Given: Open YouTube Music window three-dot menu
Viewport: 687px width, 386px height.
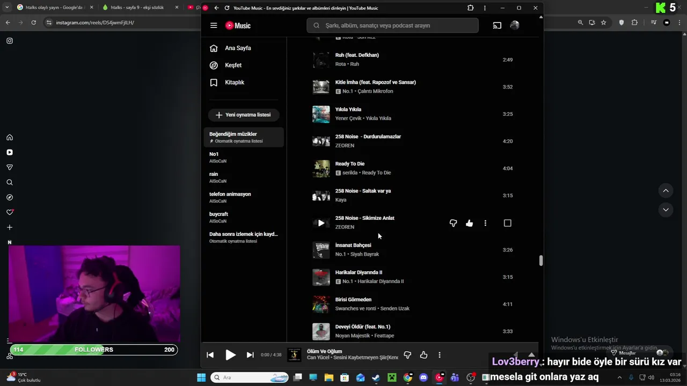Looking at the screenshot, I should point(485,8).
